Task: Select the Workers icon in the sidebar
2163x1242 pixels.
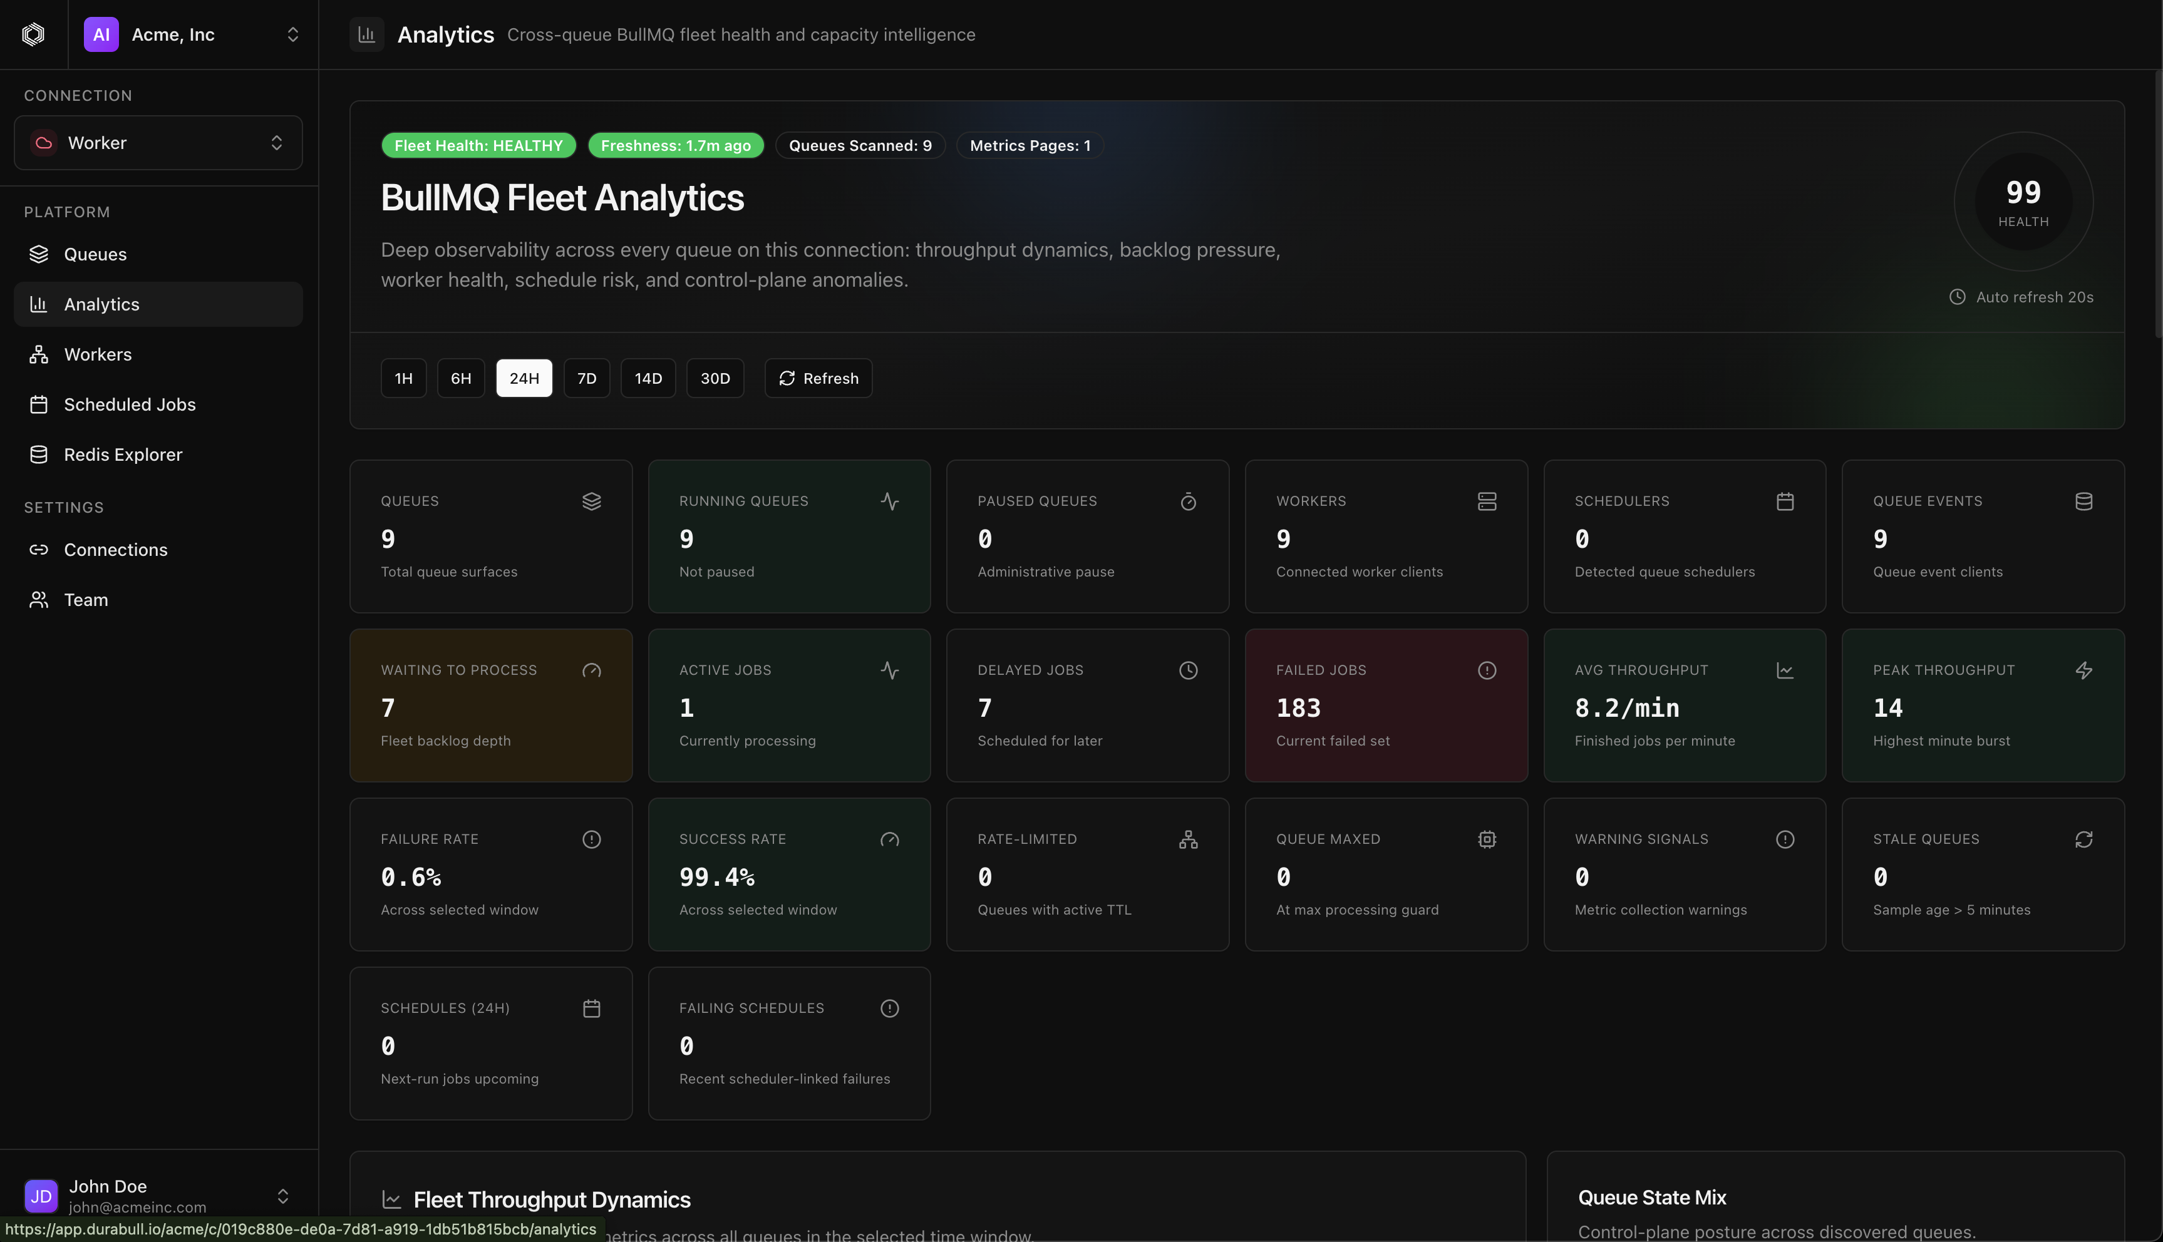Action: pyautogui.click(x=39, y=354)
